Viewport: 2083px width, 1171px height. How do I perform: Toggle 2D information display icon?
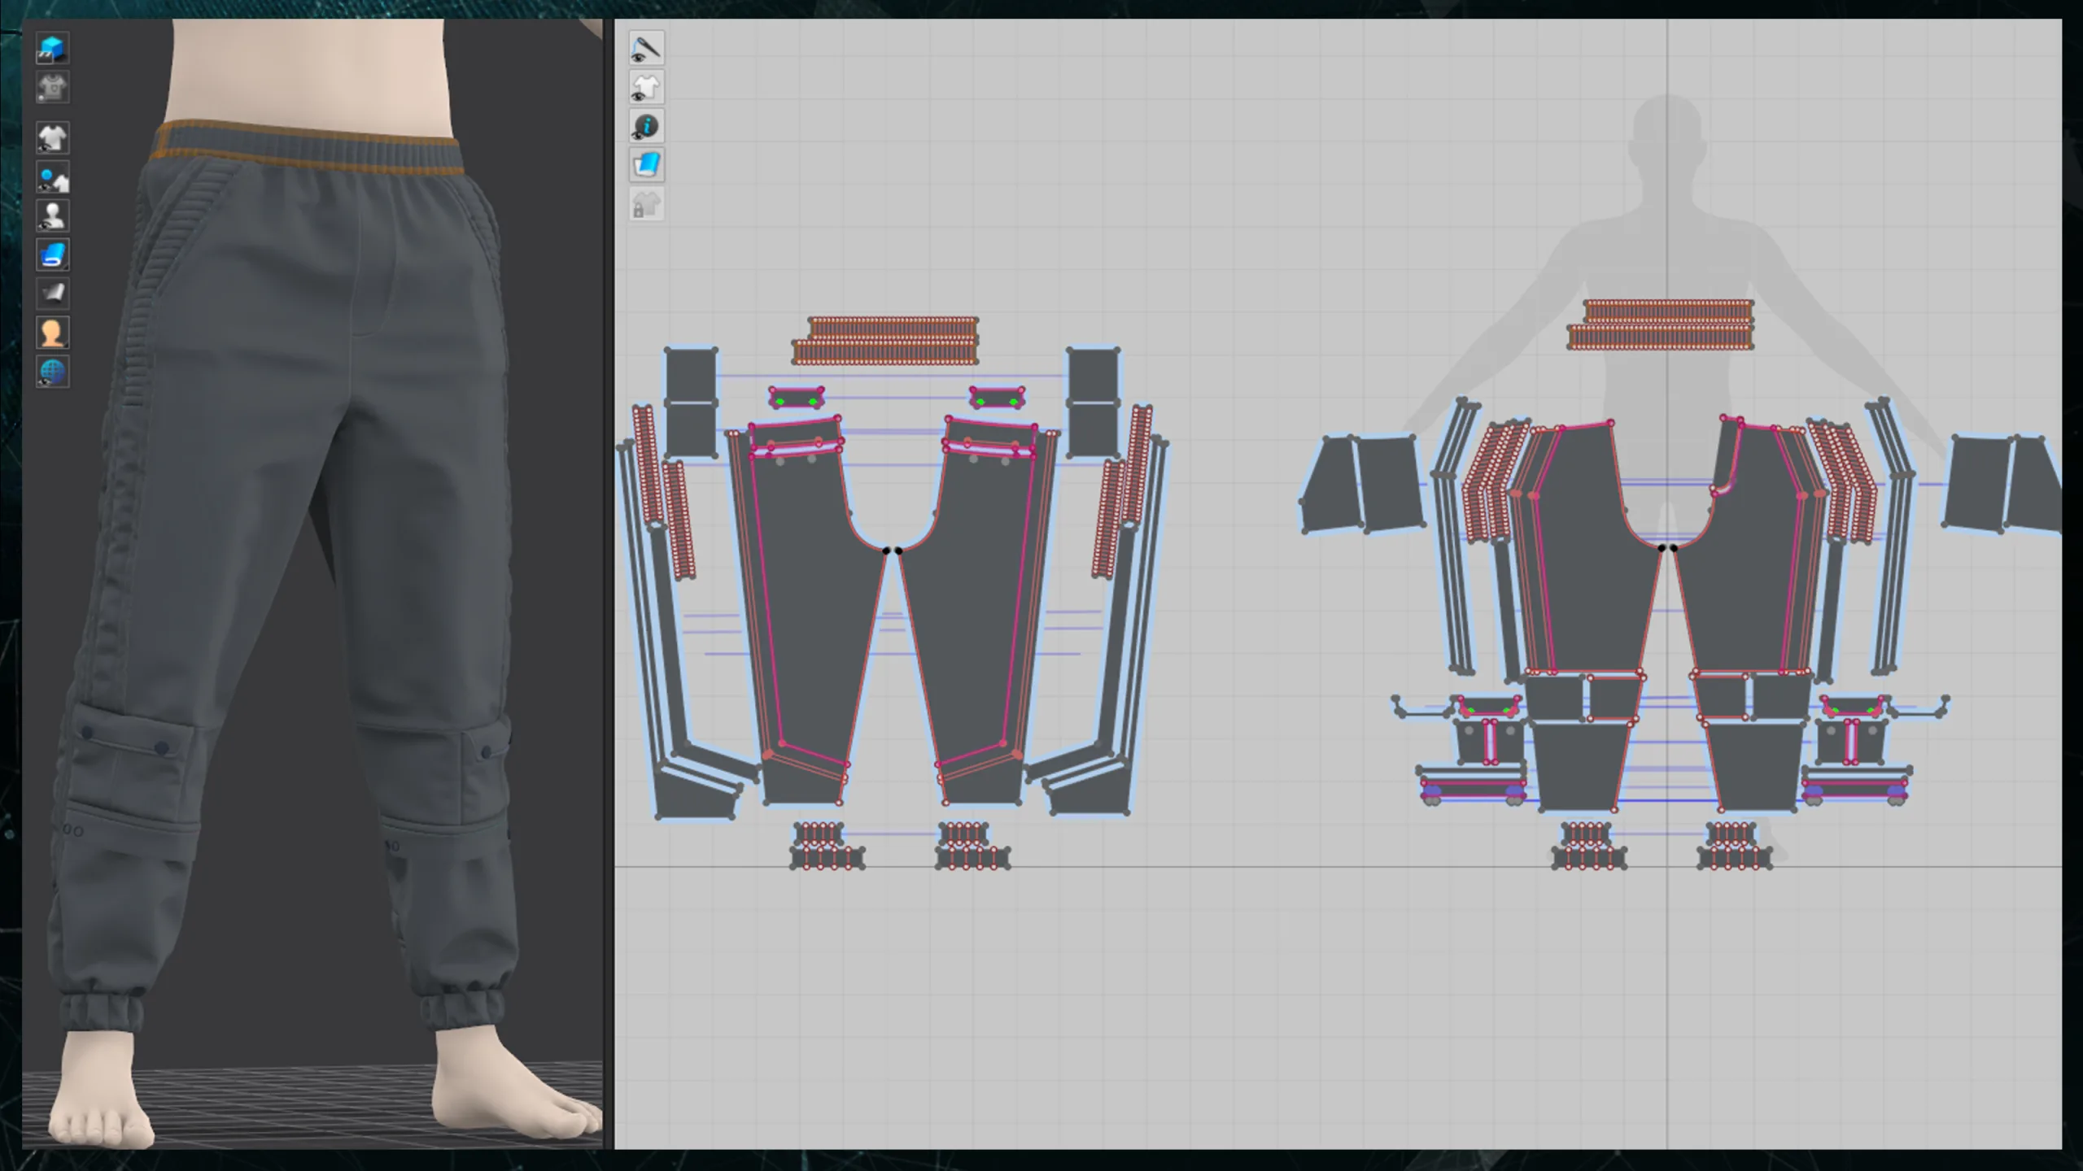[647, 127]
